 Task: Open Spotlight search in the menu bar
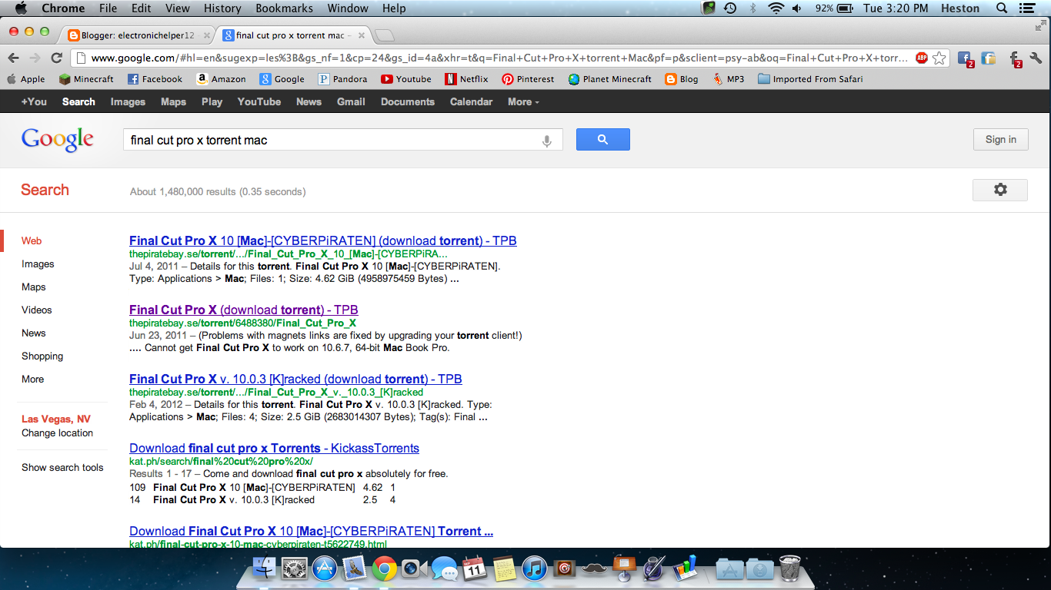pos(1002,8)
